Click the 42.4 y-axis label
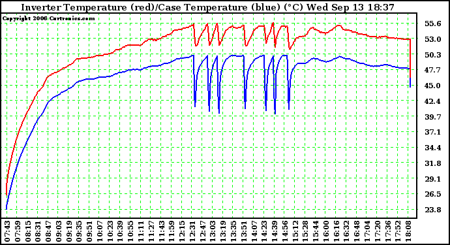 [433, 101]
